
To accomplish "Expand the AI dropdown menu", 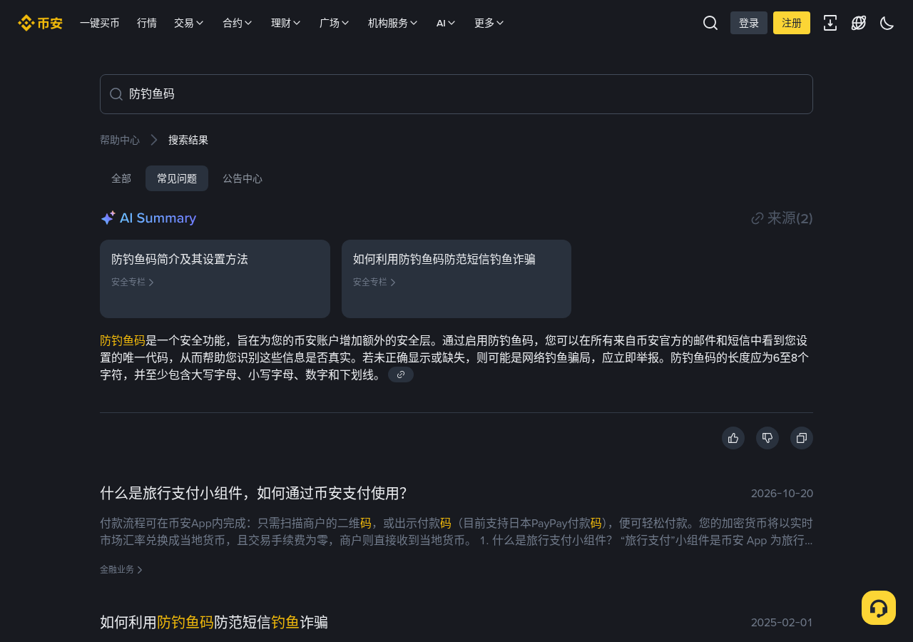I will pyautogui.click(x=446, y=23).
